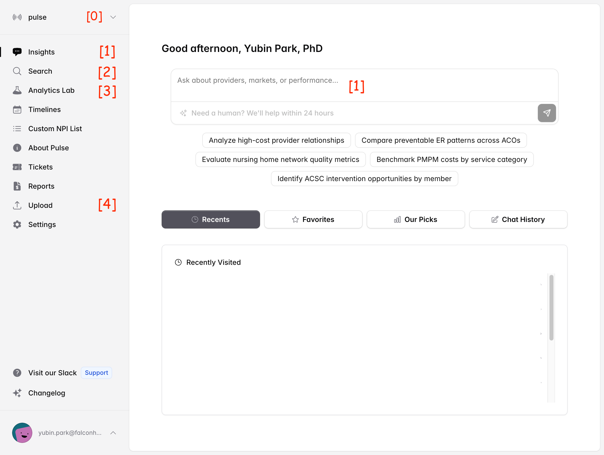Click the Support link badge
Screen dimensions: 604x455
[x=96, y=373]
